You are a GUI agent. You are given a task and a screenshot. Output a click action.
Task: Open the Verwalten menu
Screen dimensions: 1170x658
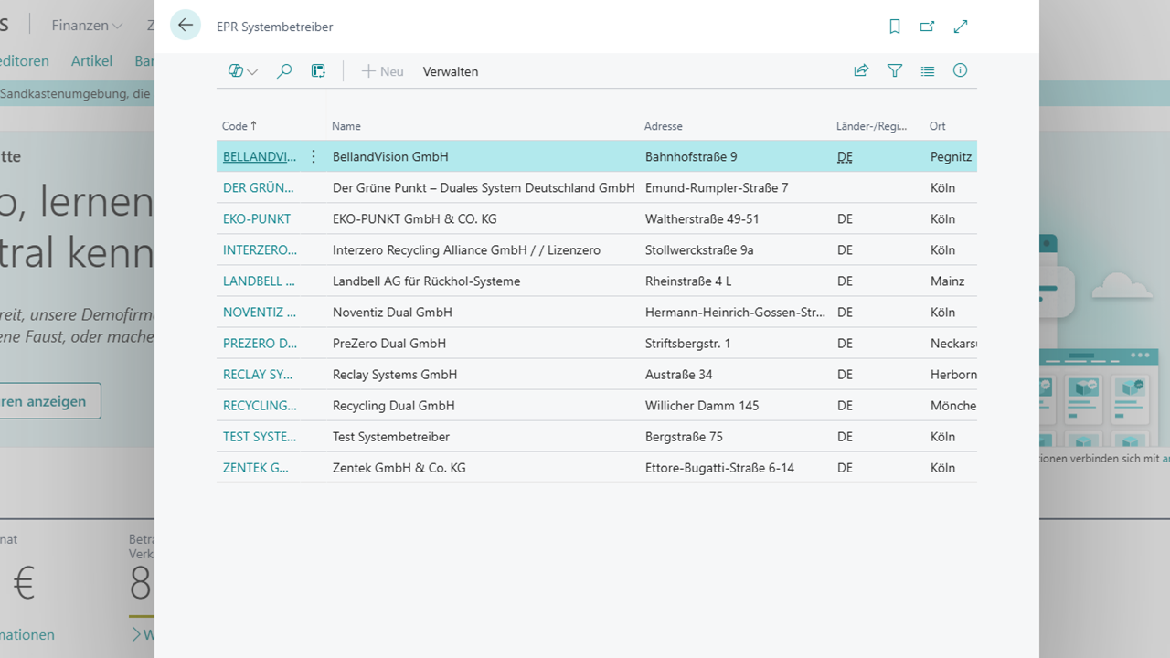pyautogui.click(x=451, y=71)
